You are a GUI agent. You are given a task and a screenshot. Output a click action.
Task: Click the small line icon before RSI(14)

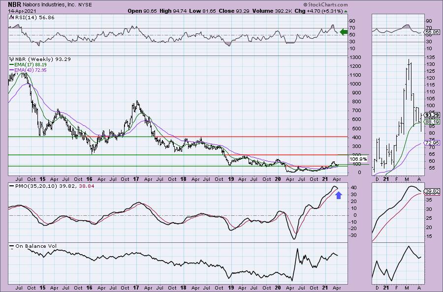point(11,17)
